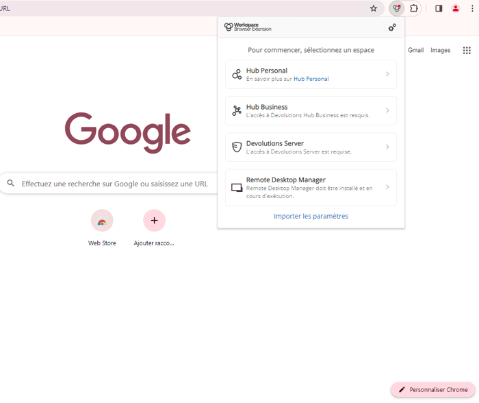Click the plus icon to add shortcut

(154, 220)
